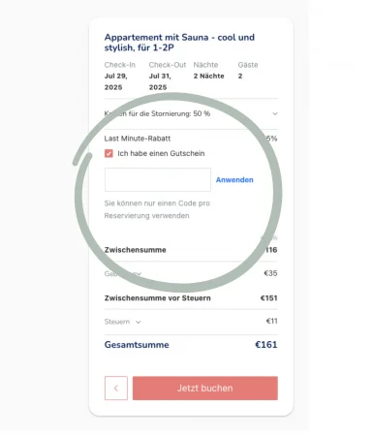373x436 pixels.
Task: Expand the Stornierung costs chevron
Action: 275,113
